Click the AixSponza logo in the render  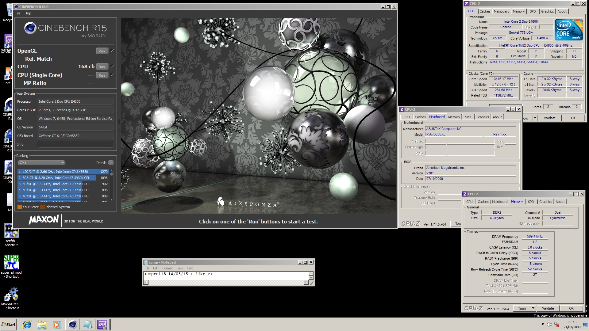click(248, 203)
